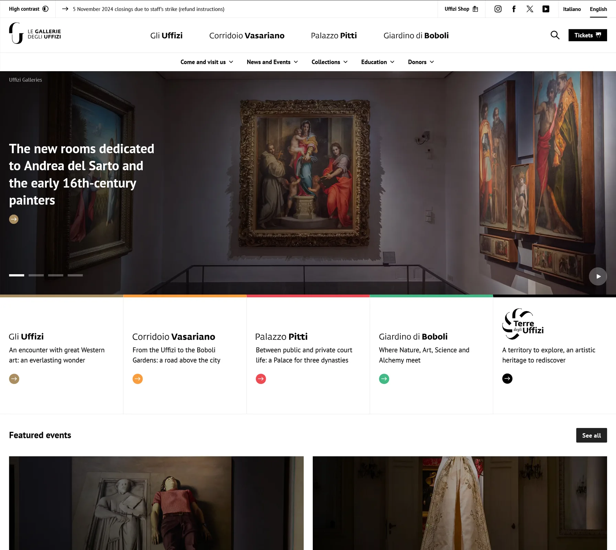616x550 pixels.
Task: Click the Palazzo Pitti card red arrow
Action: pos(261,379)
